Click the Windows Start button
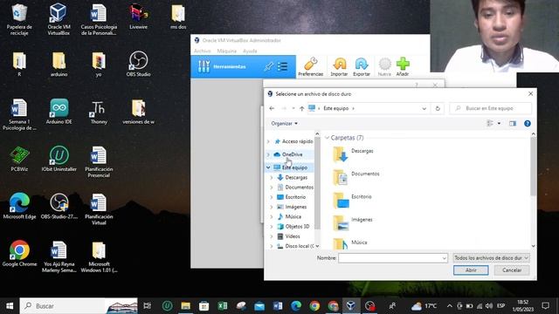The image size is (559, 314). 10,306
